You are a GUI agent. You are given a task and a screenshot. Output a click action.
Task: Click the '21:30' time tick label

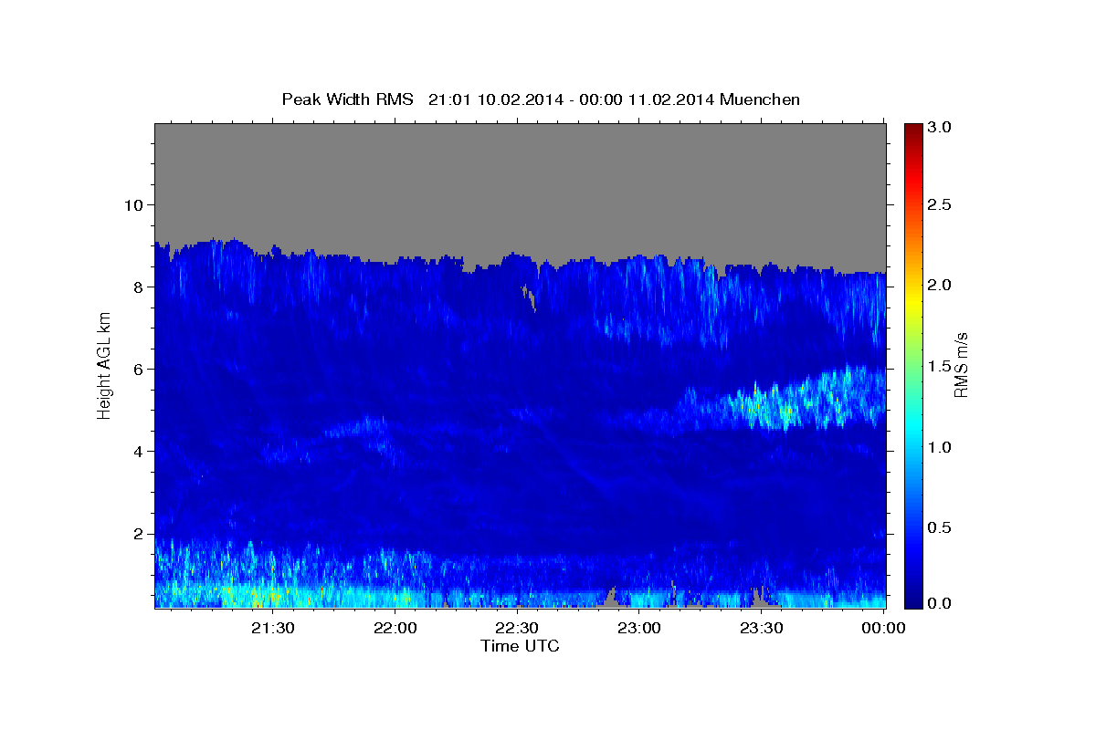click(x=273, y=628)
